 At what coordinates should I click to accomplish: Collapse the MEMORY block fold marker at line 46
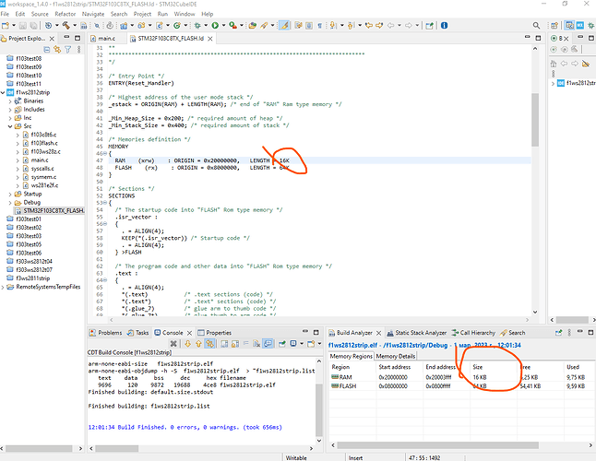tap(105, 154)
